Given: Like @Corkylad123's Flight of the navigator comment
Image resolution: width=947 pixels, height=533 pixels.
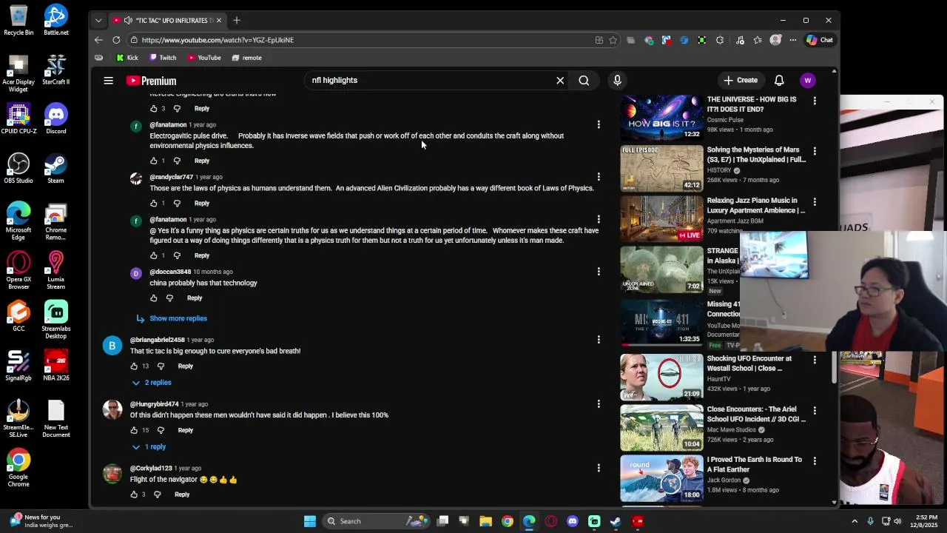Looking at the screenshot, I should 134,495.
